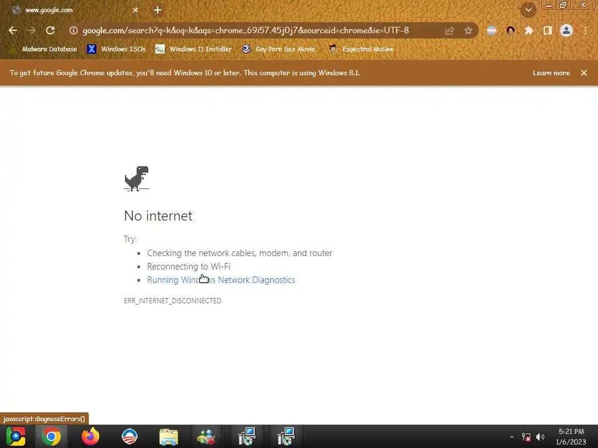The image size is (598, 448).
Task: Open a new tab with plus button
Action: tap(158, 10)
